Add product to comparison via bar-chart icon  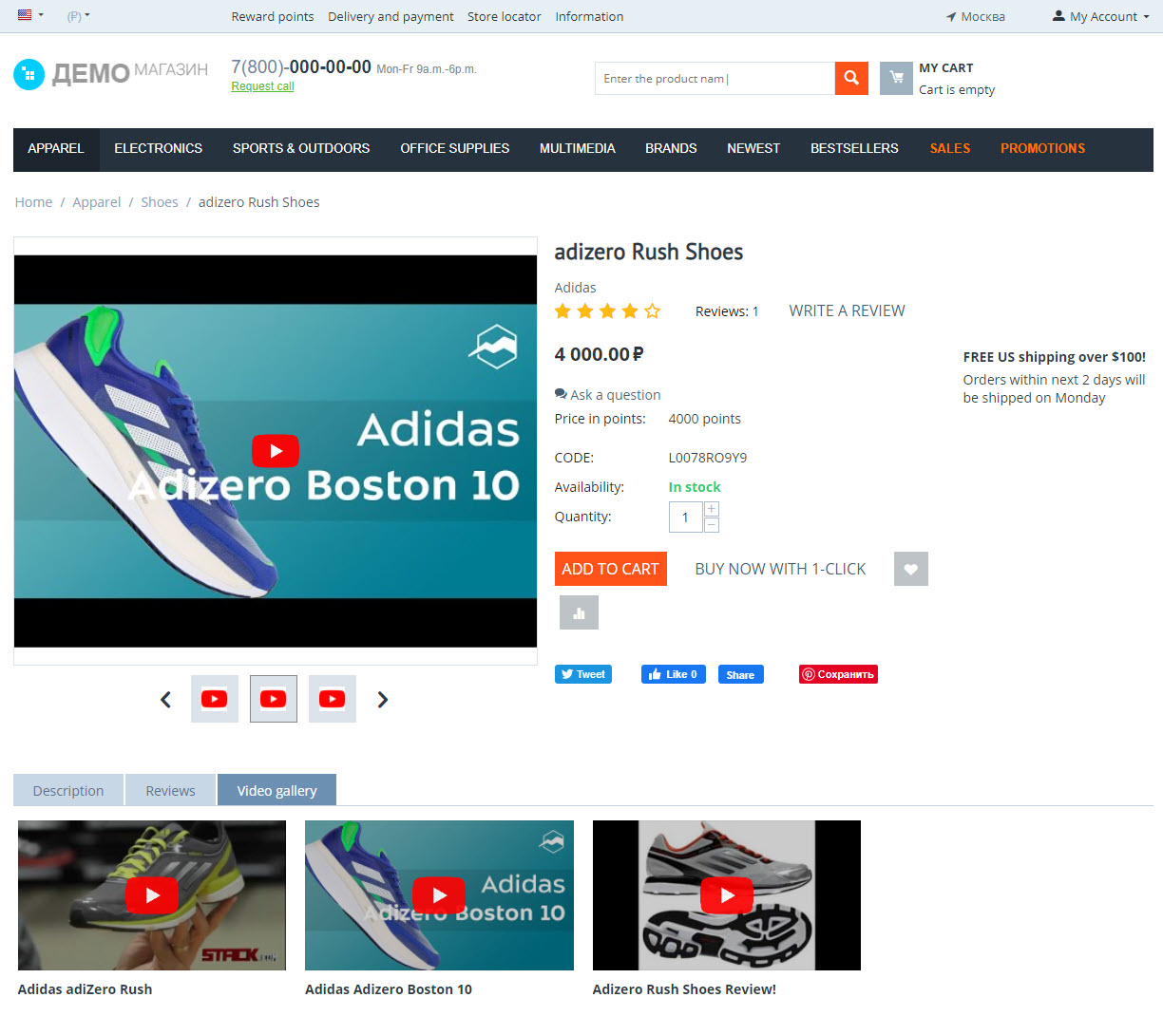click(579, 611)
